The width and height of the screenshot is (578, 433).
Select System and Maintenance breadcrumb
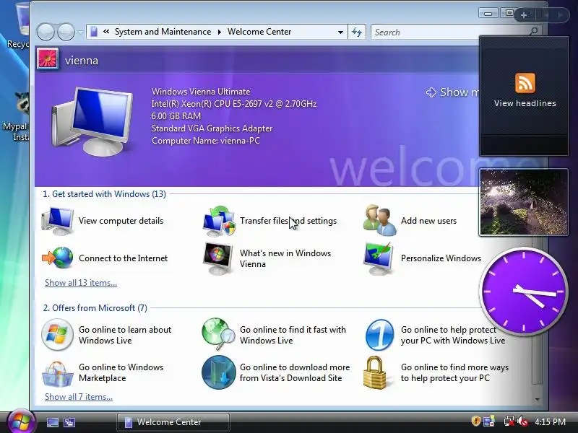point(163,32)
